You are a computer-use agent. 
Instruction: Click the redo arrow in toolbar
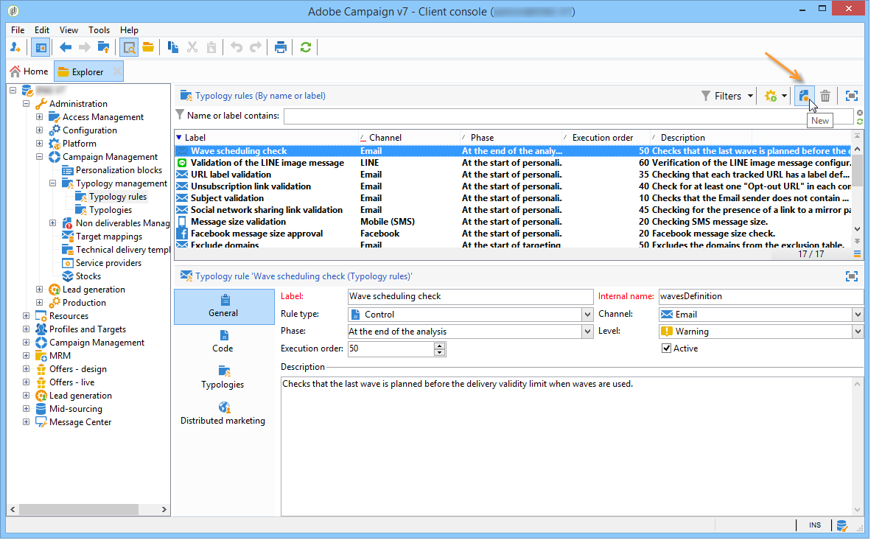click(256, 47)
